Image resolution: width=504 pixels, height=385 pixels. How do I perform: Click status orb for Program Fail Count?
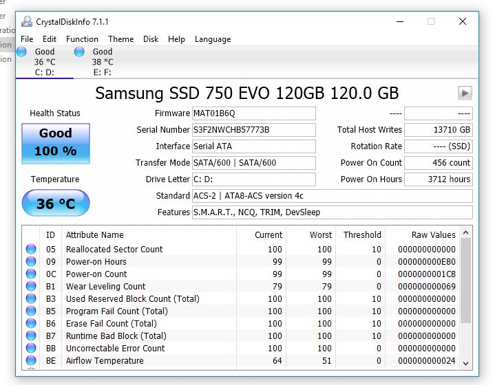coord(31,311)
